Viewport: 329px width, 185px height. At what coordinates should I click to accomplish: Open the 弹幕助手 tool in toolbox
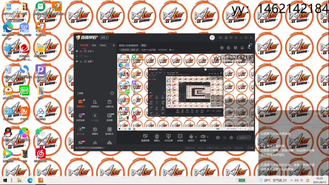click(x=80, y=104)
